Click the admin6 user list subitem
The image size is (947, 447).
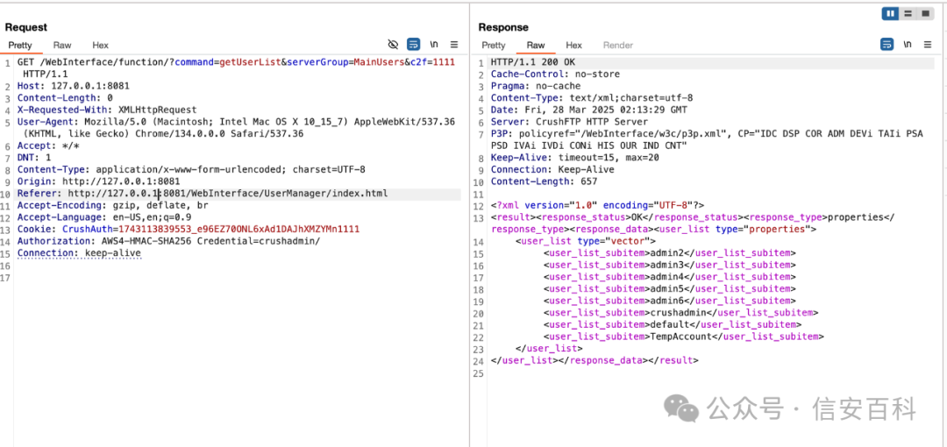(x=670, y=301)
